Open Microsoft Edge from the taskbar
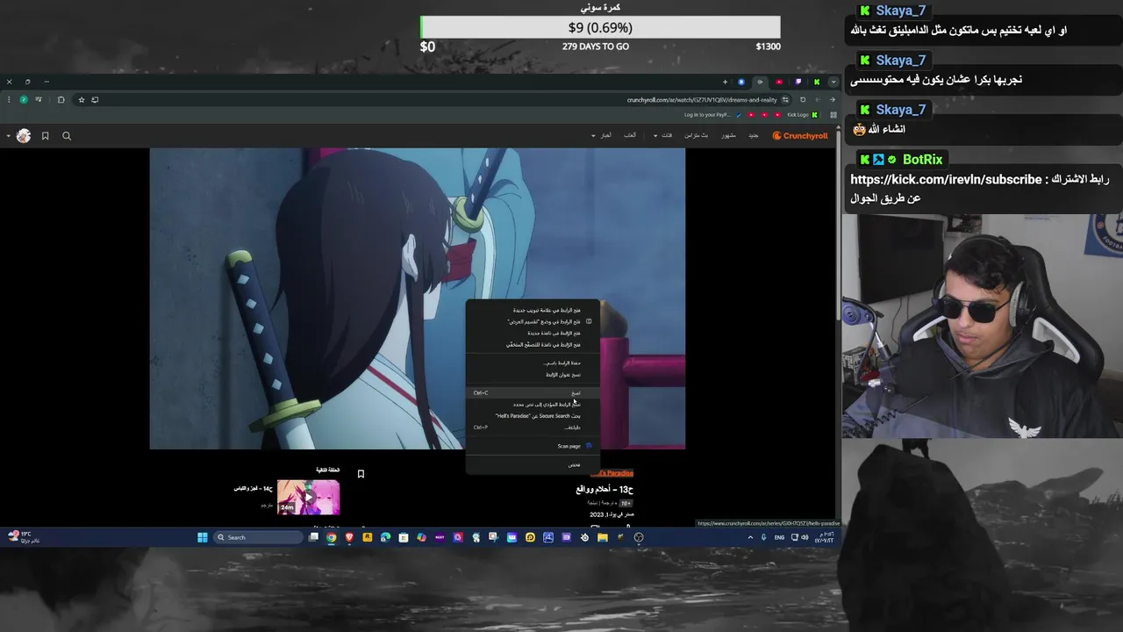The image size is (1123, 632). (x=385, y=537)
